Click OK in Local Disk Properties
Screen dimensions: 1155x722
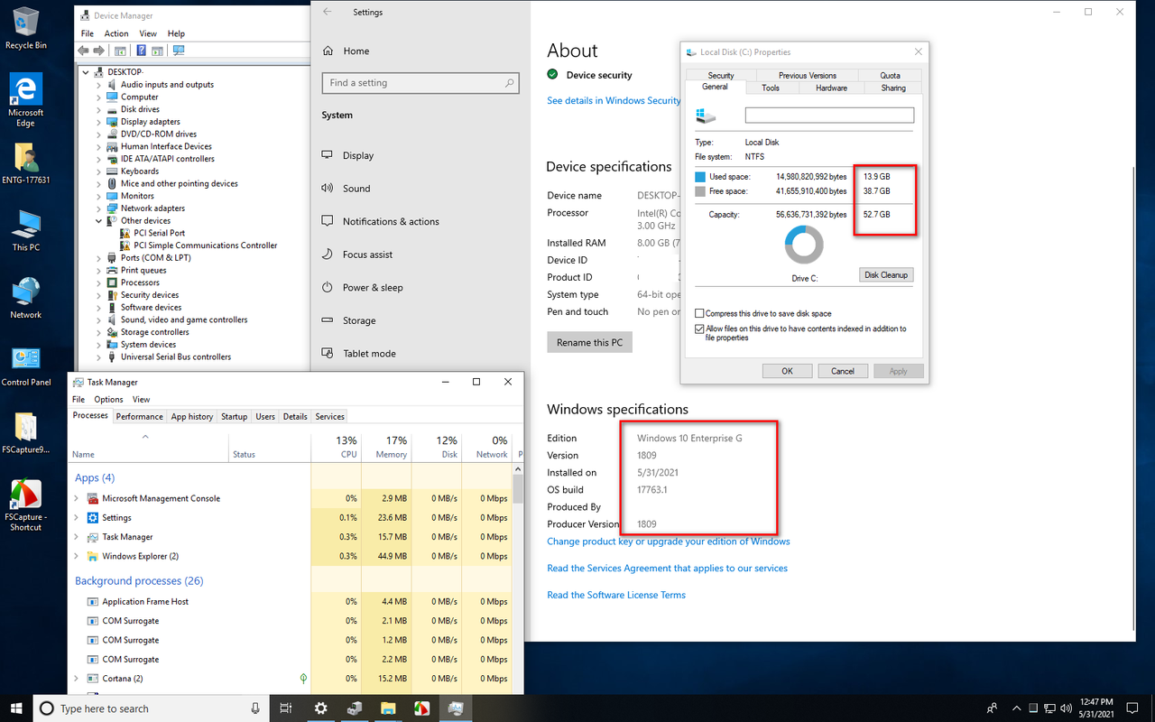coord(787,371)
